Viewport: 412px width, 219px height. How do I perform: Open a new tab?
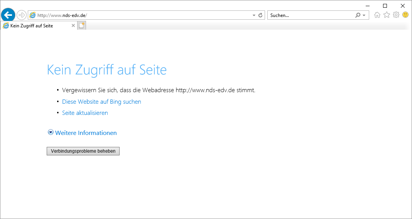[82, 26]
